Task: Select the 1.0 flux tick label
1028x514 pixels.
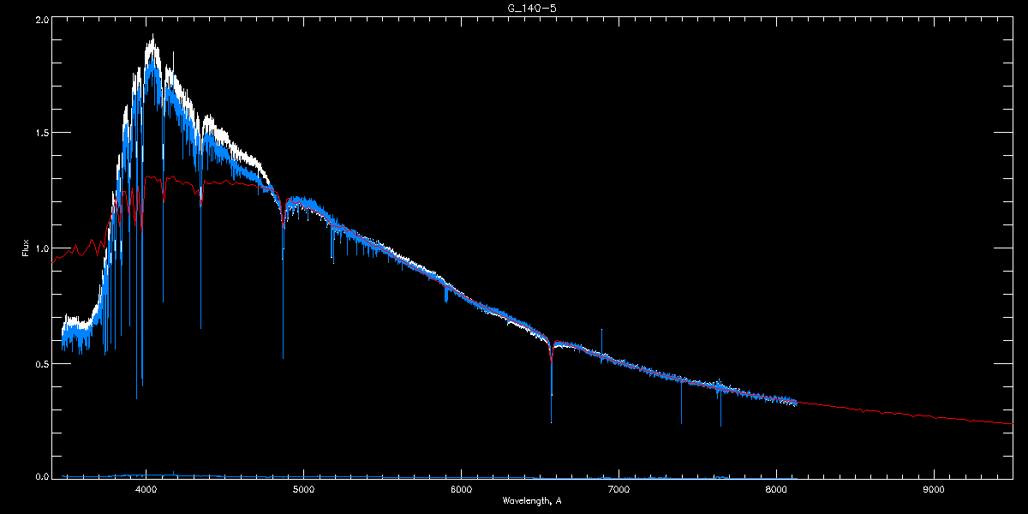Action: click(41, 248)
